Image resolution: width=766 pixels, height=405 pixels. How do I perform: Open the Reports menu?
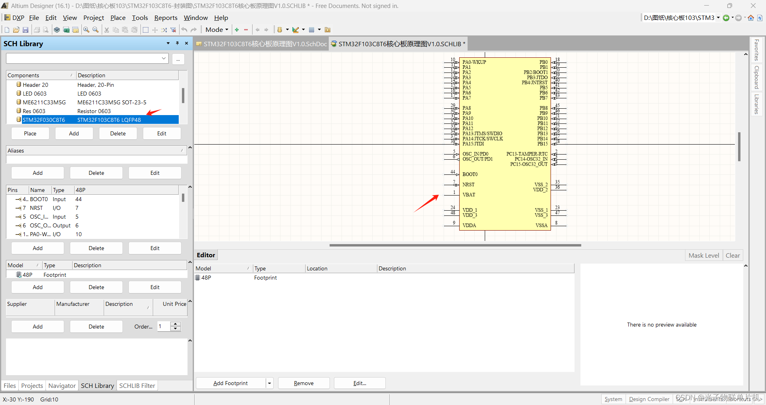click(166, 18)
